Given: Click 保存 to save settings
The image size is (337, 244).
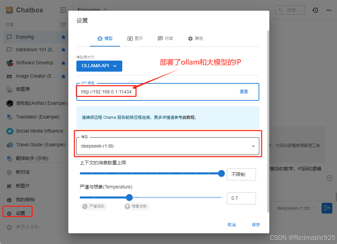Looking at the screenshot, I should pos(256,225).
